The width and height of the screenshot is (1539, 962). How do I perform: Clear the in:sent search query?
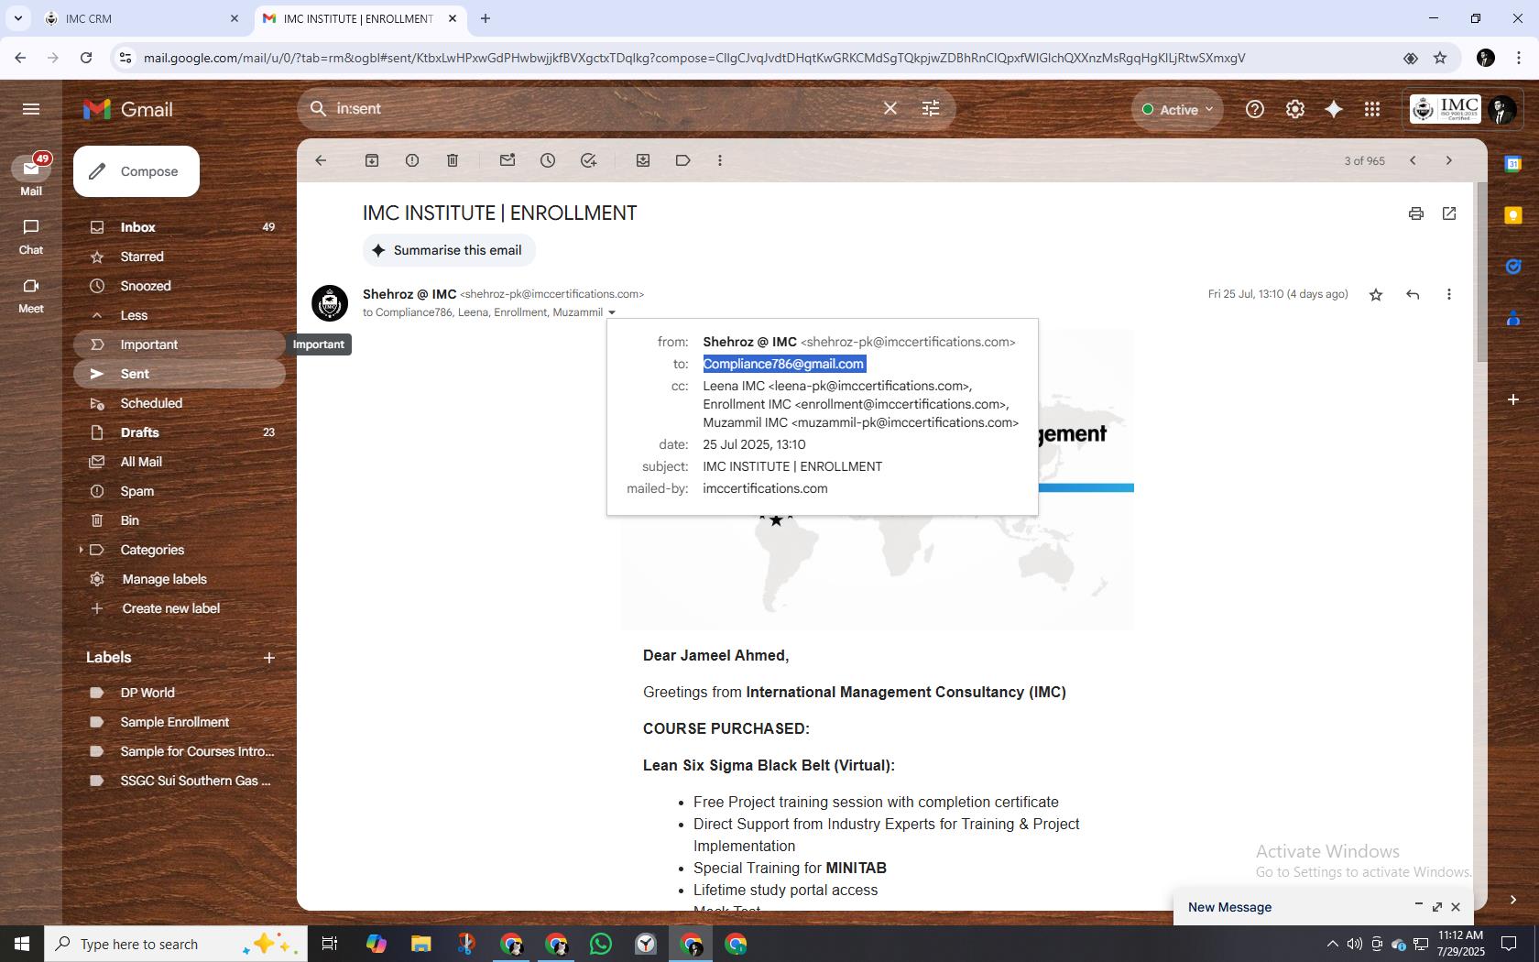(x=890, y=108)
